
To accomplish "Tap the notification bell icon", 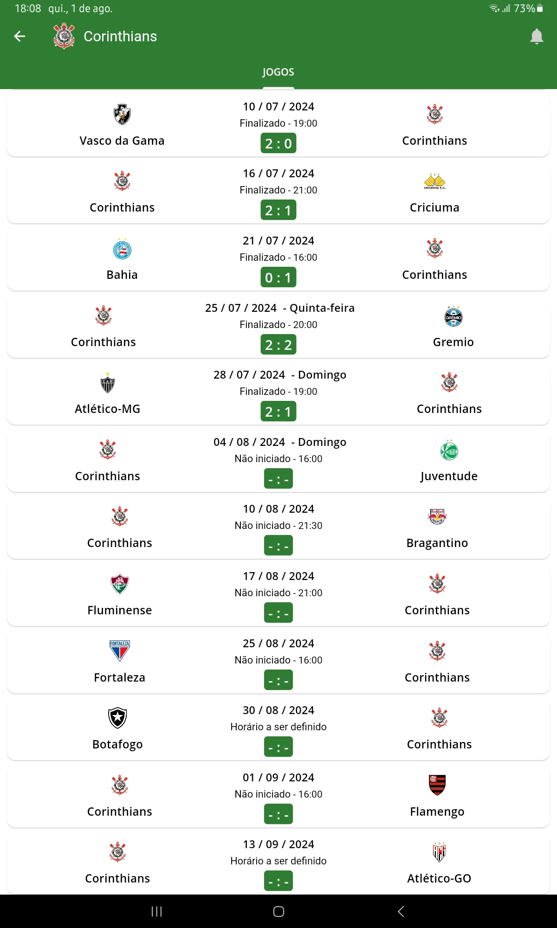I will pyautogui.click(x=537, y=37).
